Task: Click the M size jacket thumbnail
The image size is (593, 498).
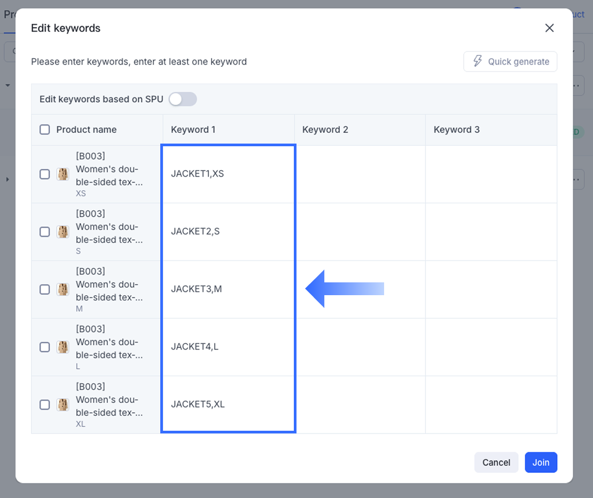Action: (63, 289)
